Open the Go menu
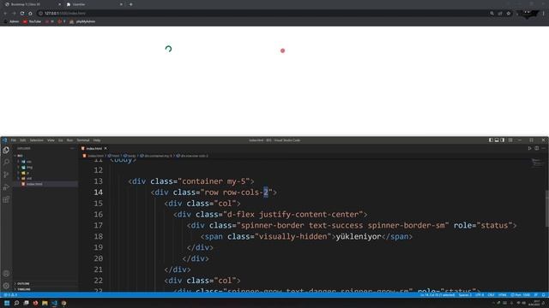Screen dimensions: 549x308 (61, 140)
